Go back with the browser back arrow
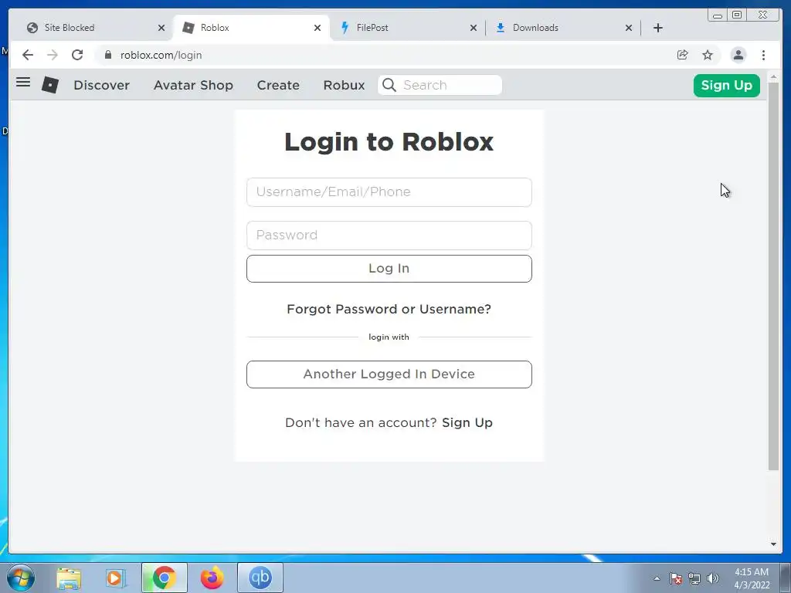The height and width of the screenshot is (593, 791). tap(28, 55)
